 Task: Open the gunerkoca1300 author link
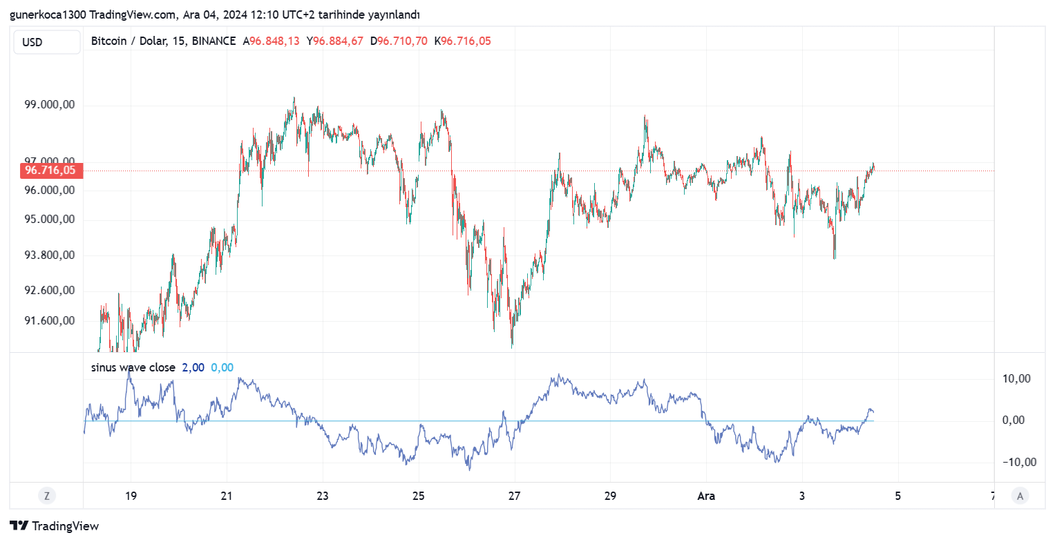(48, 14)
